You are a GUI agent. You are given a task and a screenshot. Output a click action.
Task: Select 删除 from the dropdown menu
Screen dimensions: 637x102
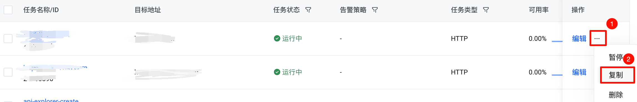(616, 95)
